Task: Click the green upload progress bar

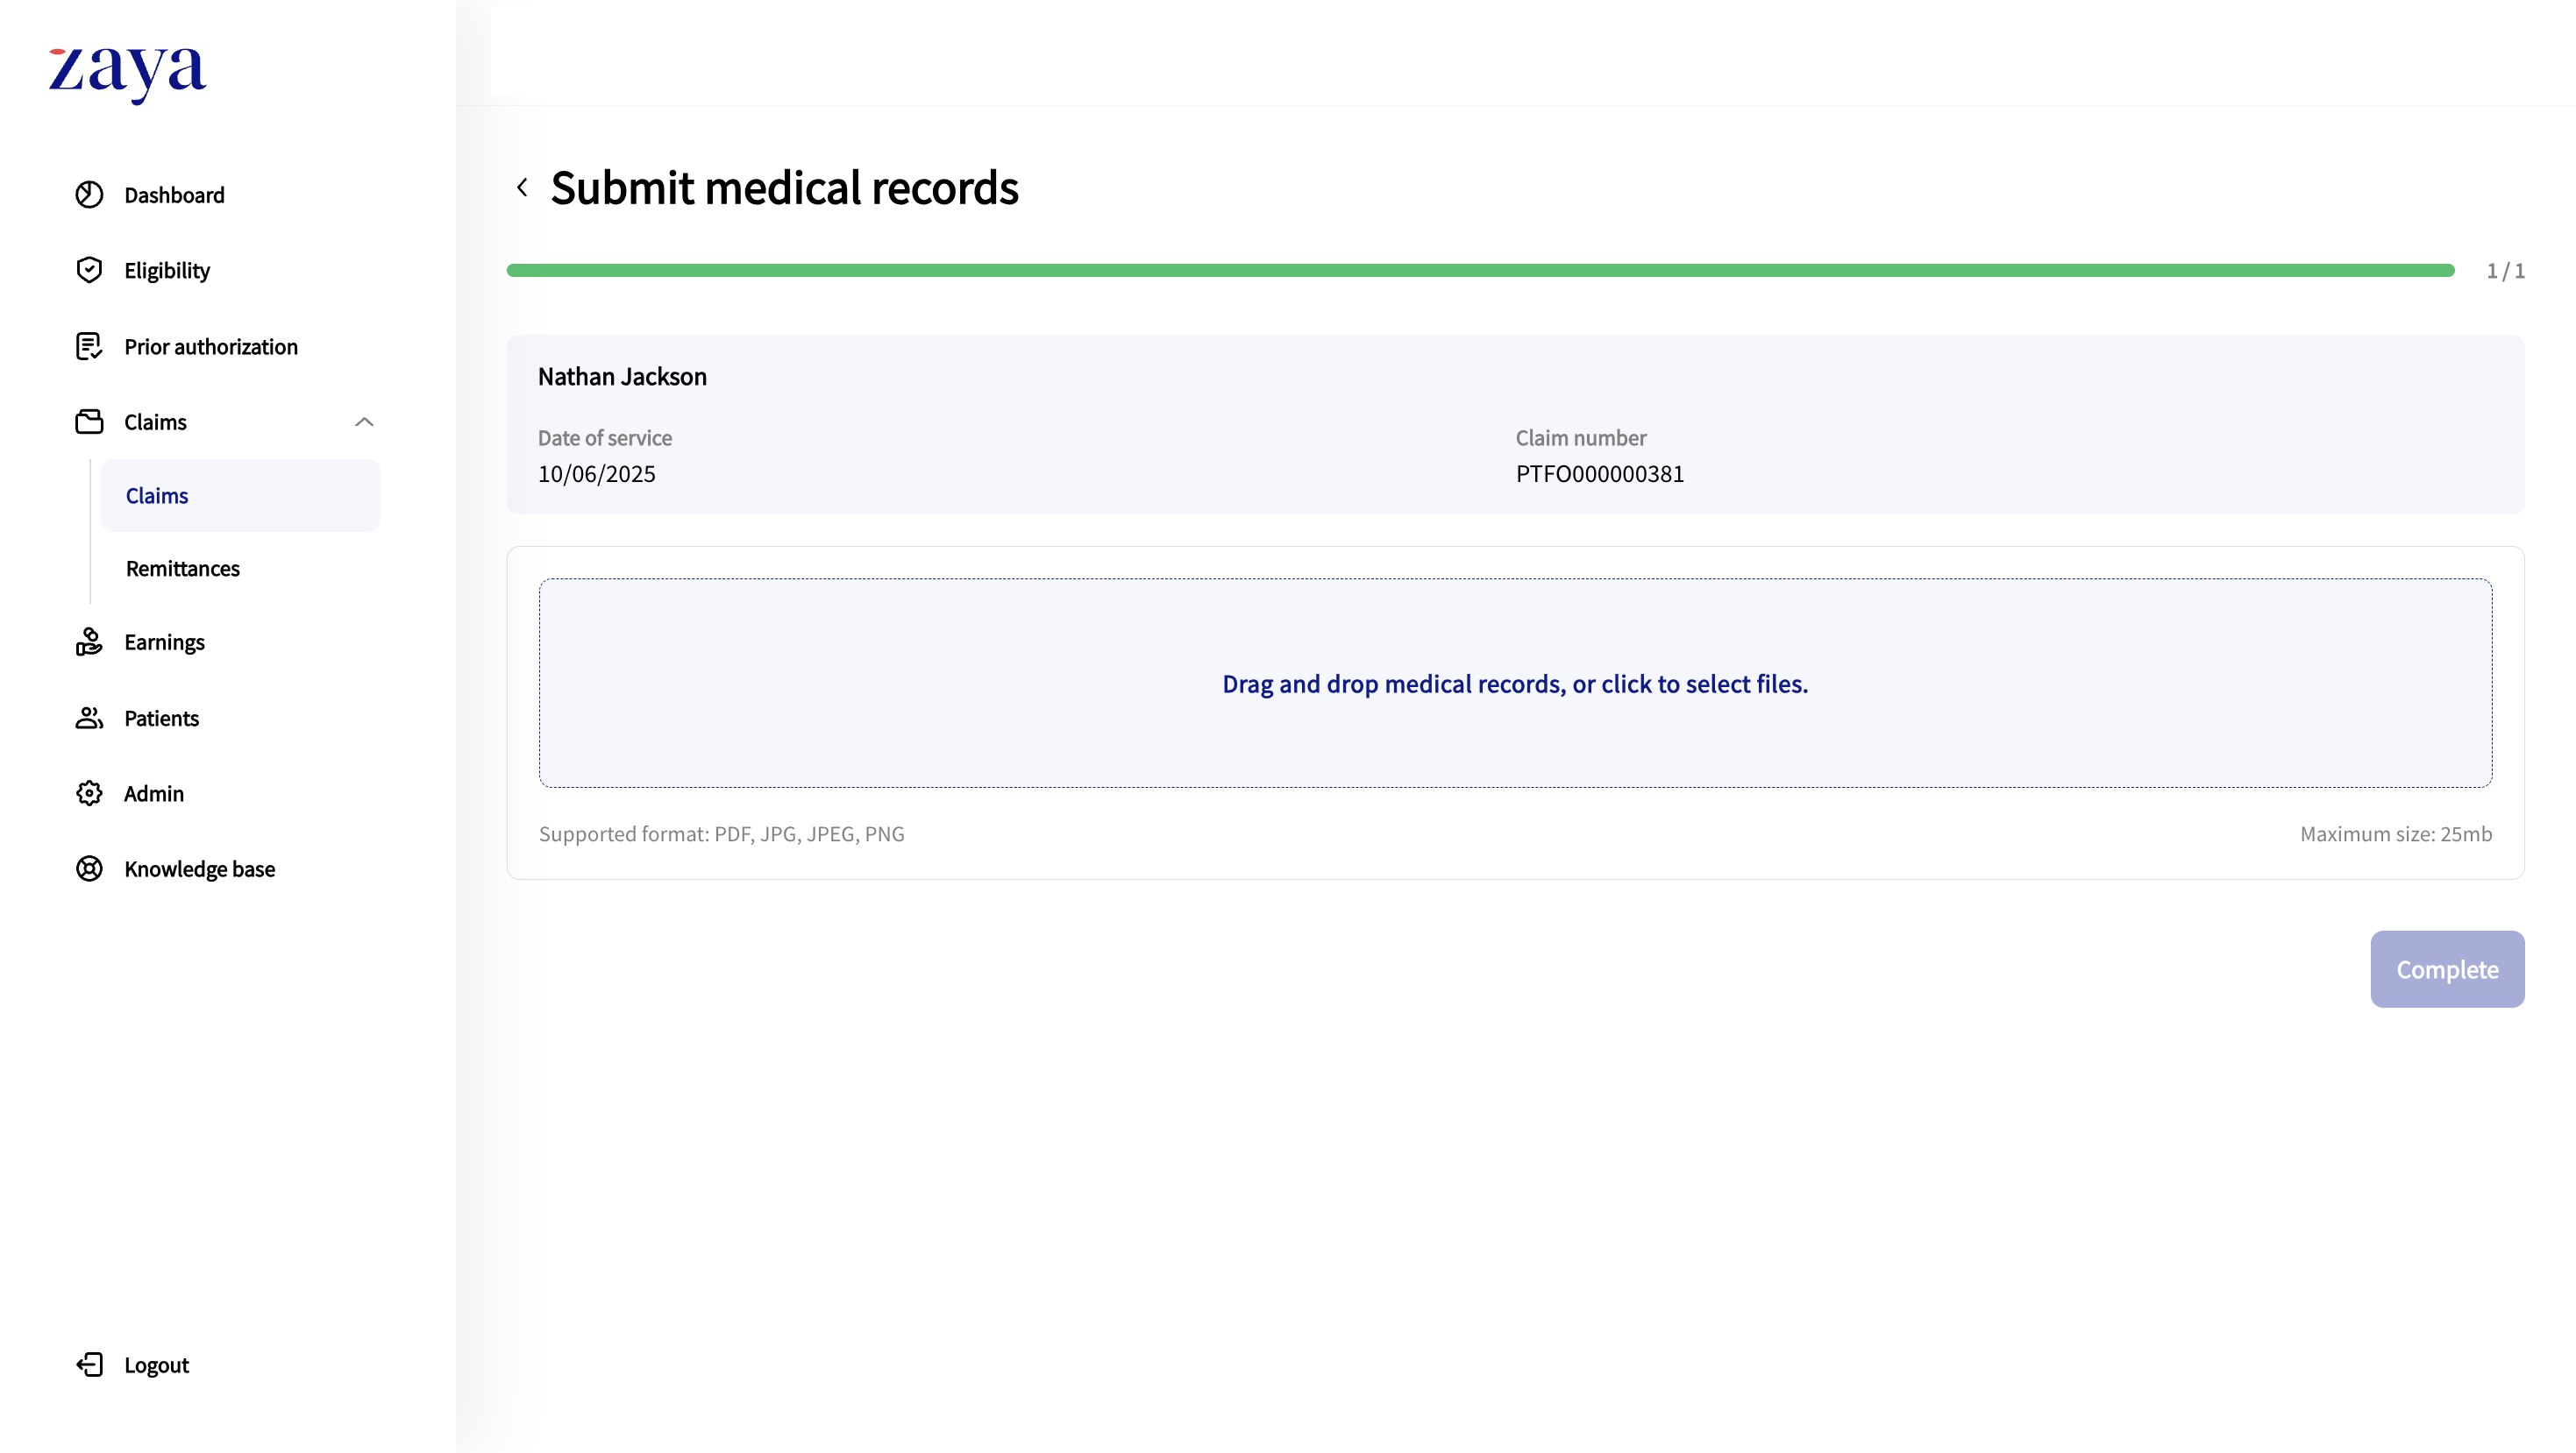Action: pos(1480,271)
